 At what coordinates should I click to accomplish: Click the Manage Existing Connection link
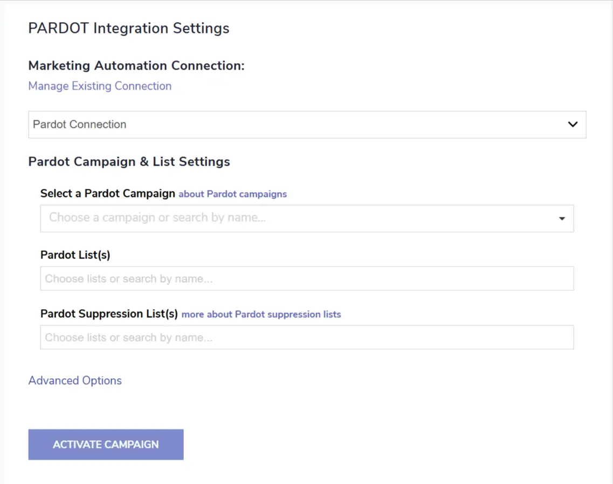coord(100,86)
